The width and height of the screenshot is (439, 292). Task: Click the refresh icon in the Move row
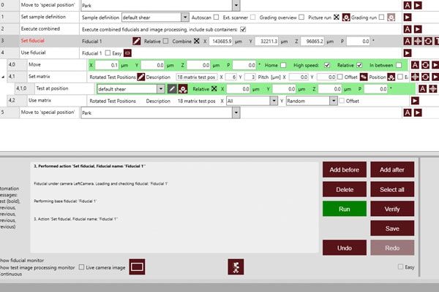426,65
